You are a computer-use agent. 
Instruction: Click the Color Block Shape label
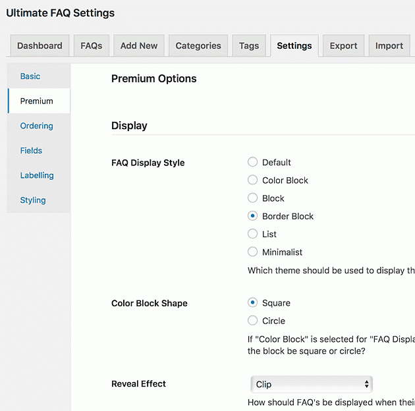pyautogui.click(x=150, y=303)
